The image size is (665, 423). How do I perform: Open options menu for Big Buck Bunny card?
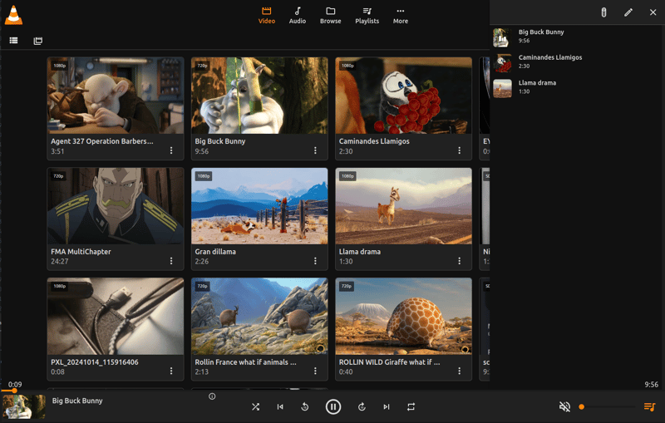[315, 150]
